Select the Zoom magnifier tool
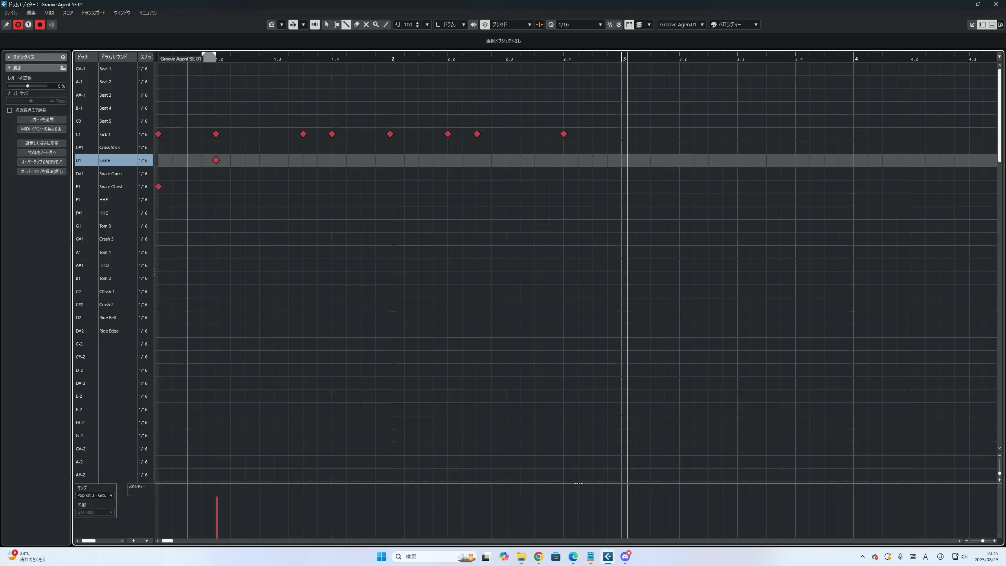The height and width of the screenshot is (566, 1006). (x=376, y=24)
